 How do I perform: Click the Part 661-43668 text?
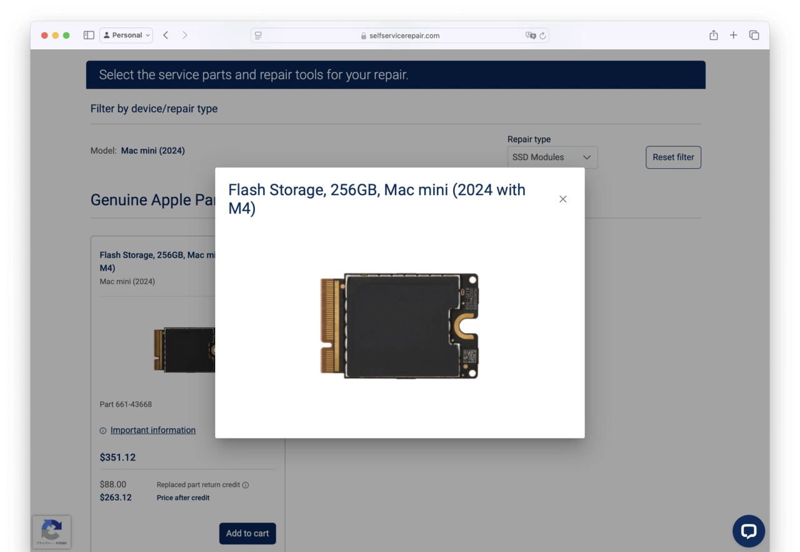tap(126, 404)
